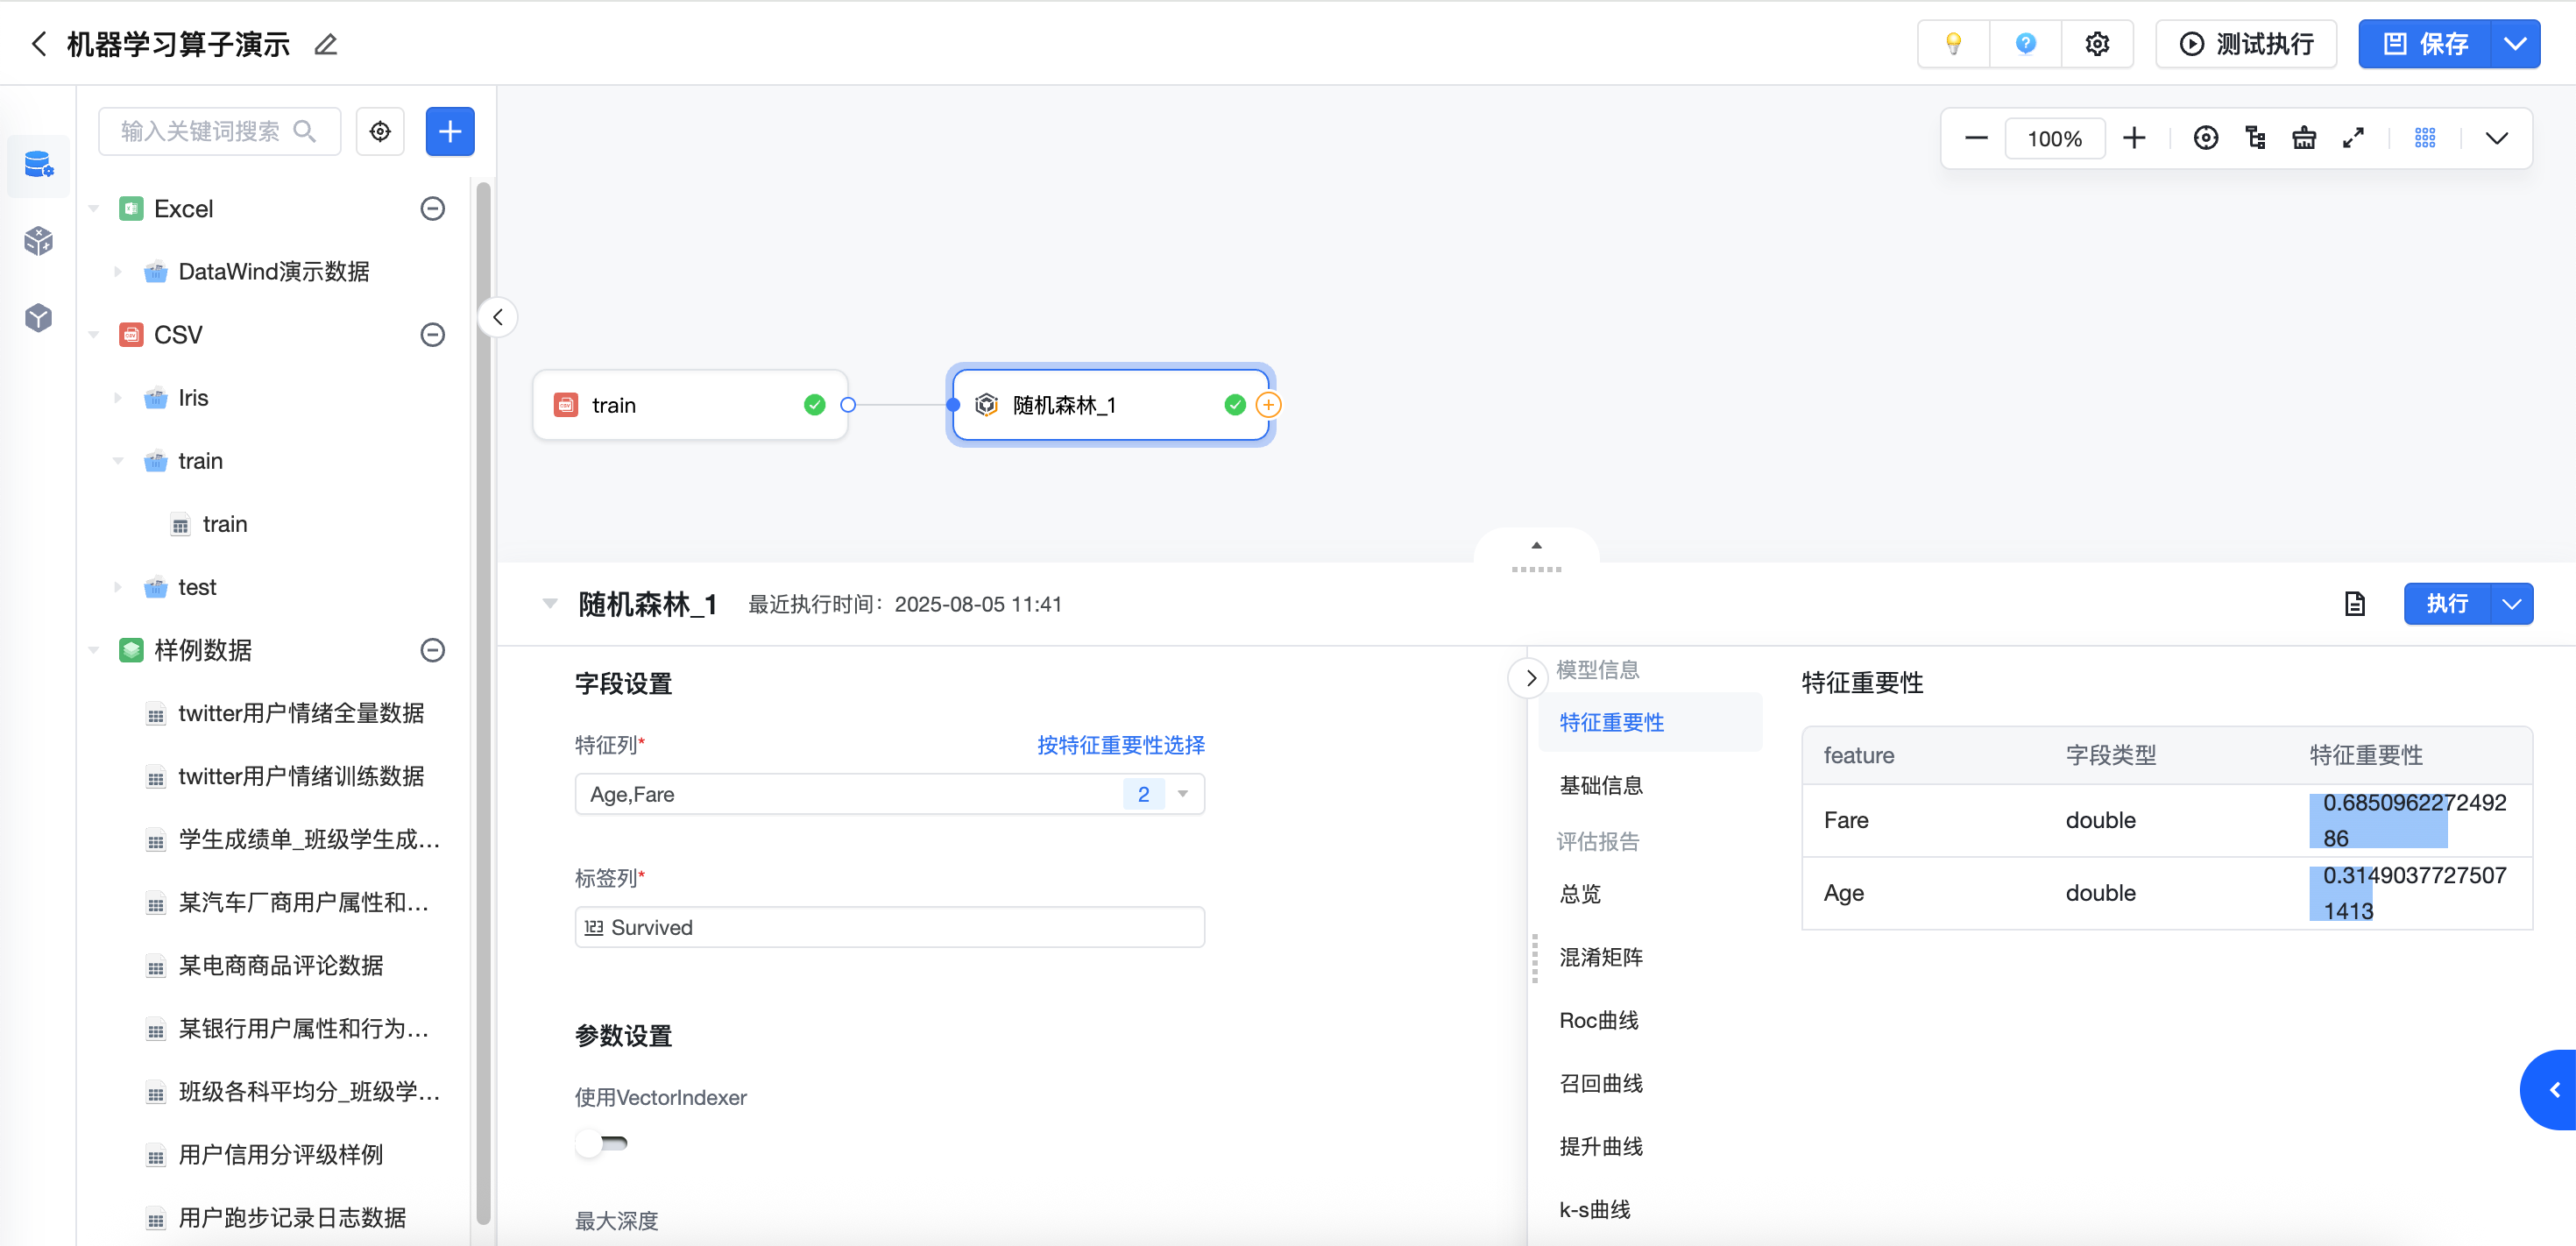Open the settings gear in top bar

2097,44
